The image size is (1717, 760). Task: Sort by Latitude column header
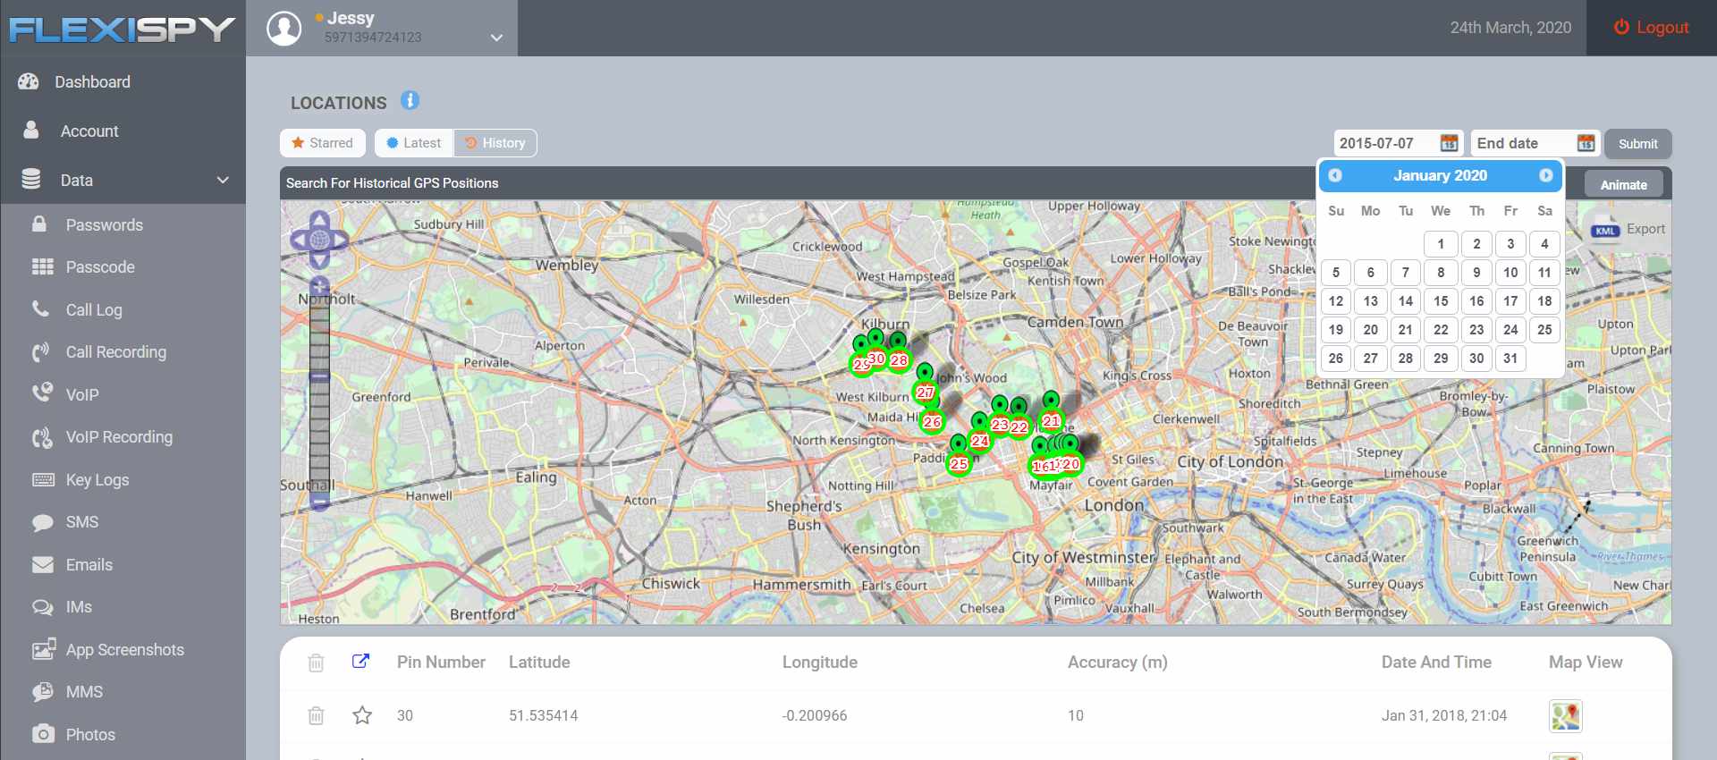tap(539, 663)
